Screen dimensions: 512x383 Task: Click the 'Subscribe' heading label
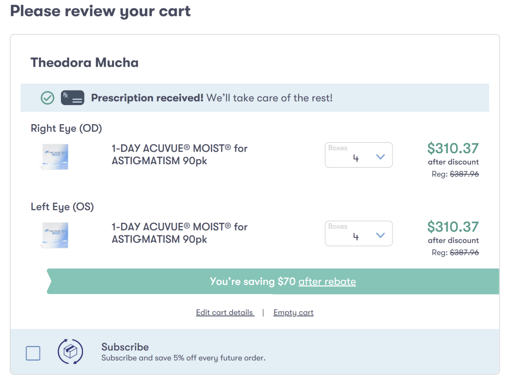tap(125, 347)
